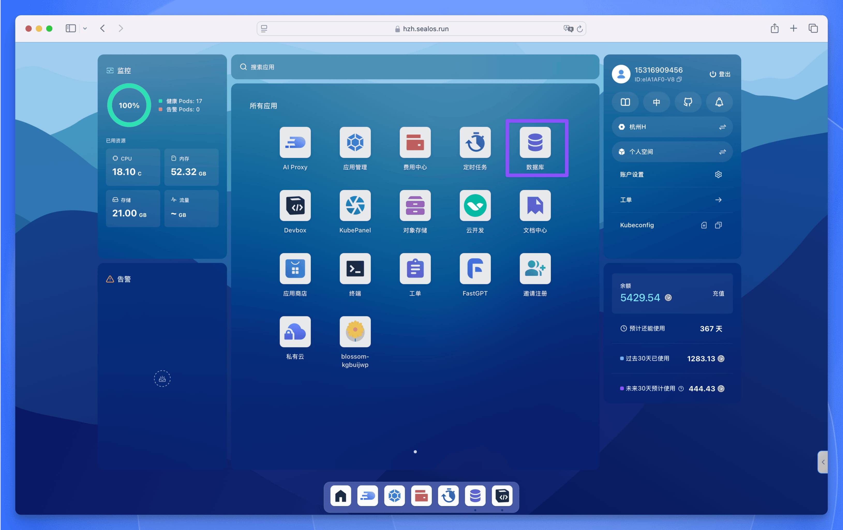Open notifications bell icon
The width and height of the screenshot is (843, 530).
click(719, 102)
